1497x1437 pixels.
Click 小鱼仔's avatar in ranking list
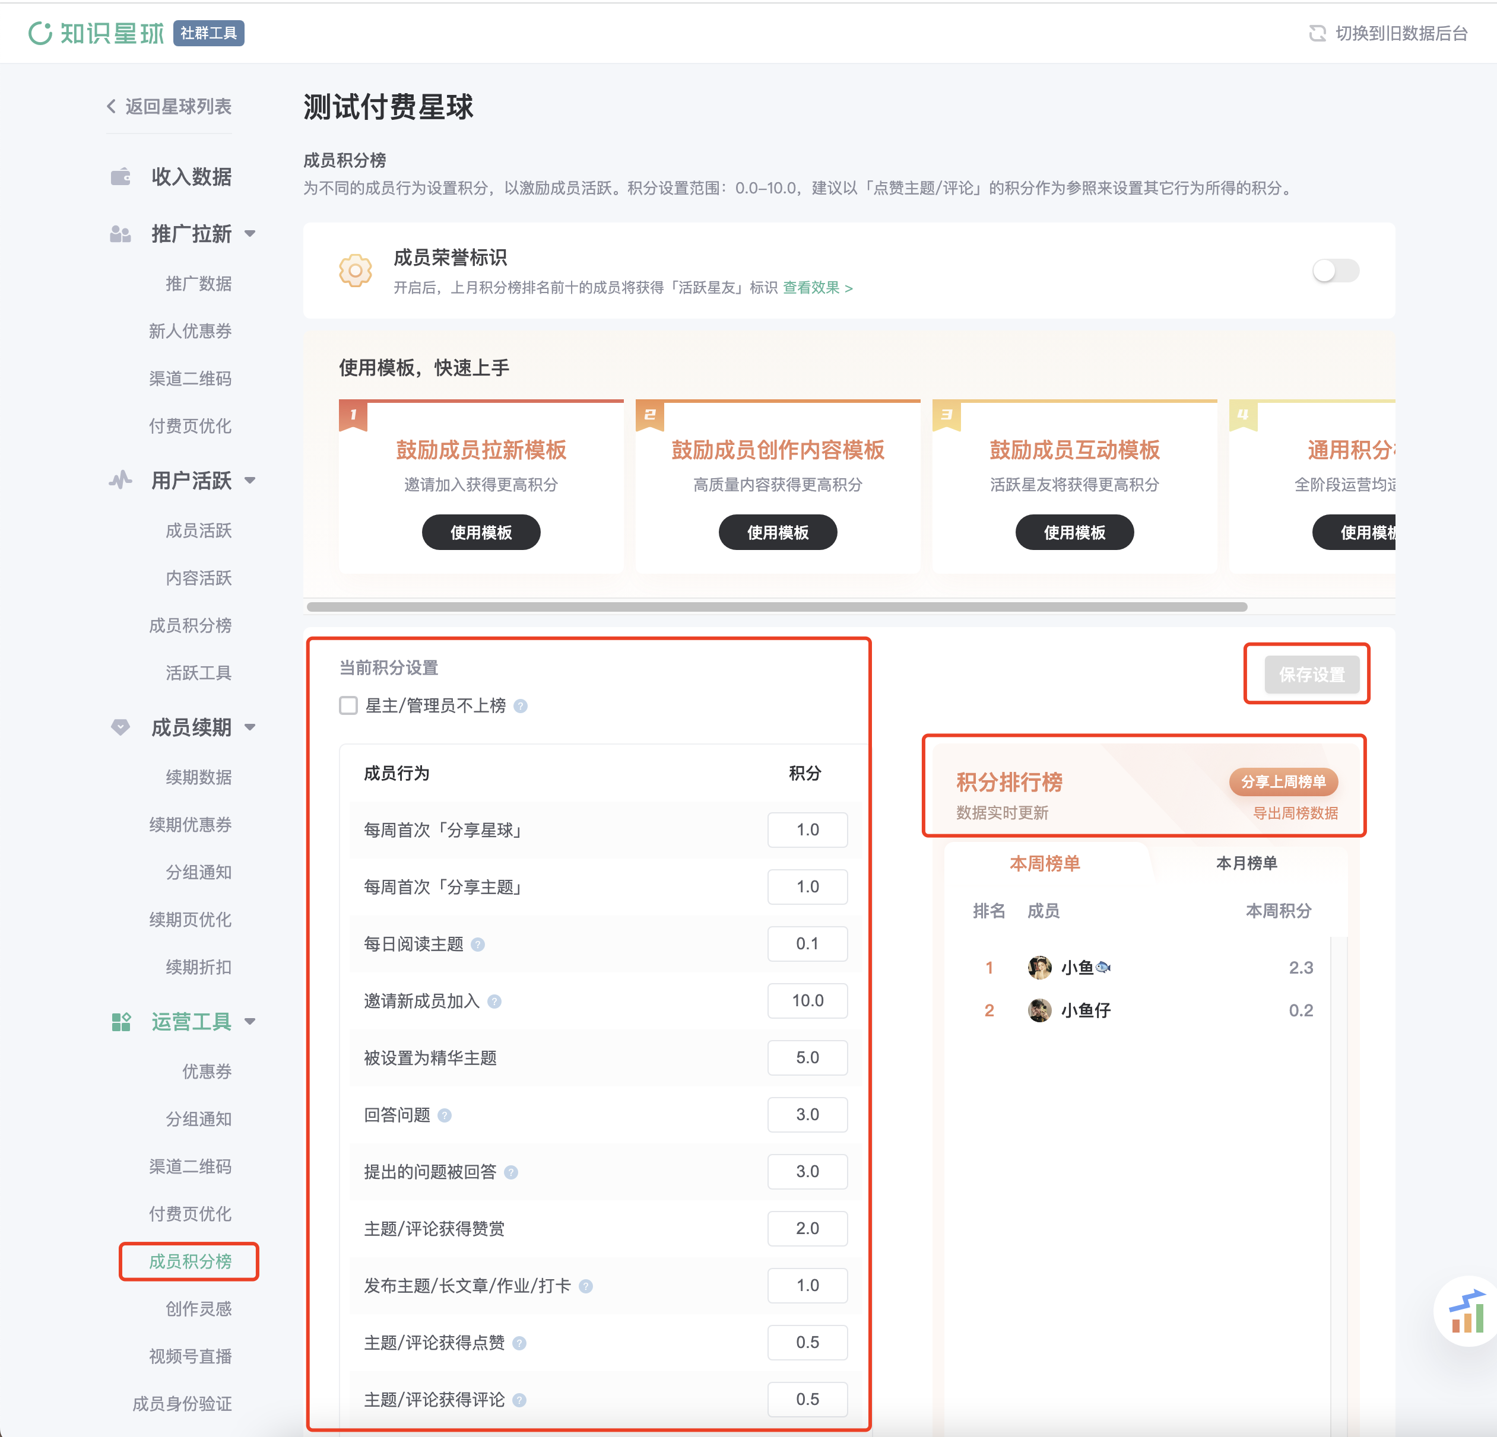click(x=1039, y=1010)
